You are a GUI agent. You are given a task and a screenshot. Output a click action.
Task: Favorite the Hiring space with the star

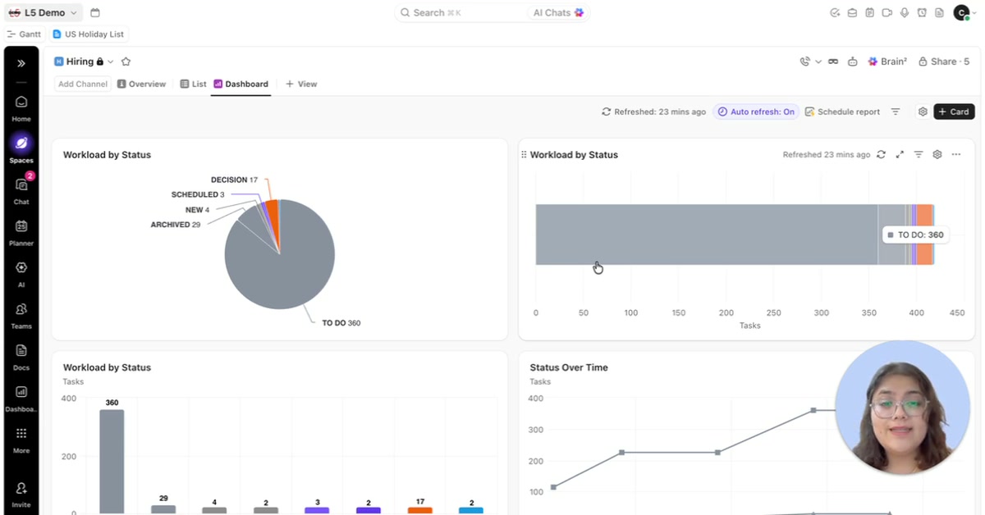pyautogui.click(x=126, y=62)
